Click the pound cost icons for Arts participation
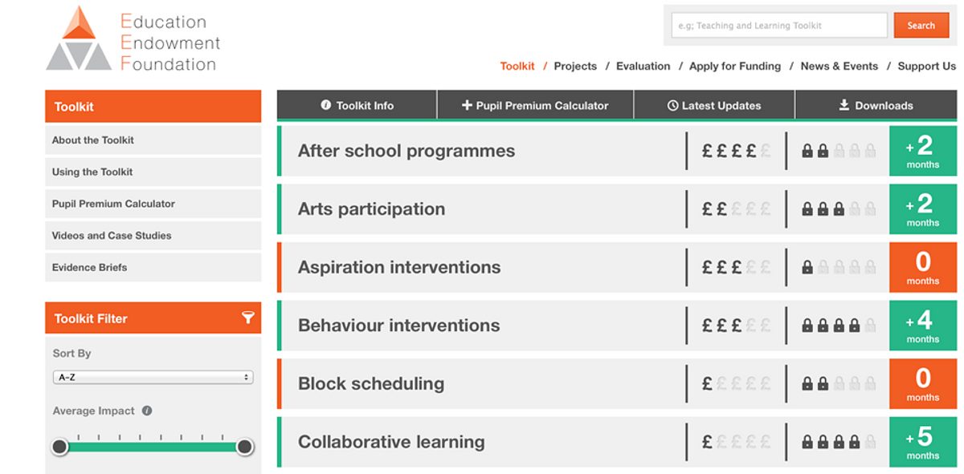 [736, 209]
